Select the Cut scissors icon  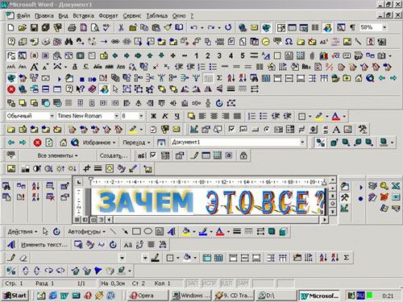(x=121, y=27)
